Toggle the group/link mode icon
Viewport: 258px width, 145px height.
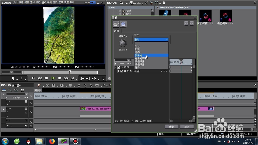point(16,90)
